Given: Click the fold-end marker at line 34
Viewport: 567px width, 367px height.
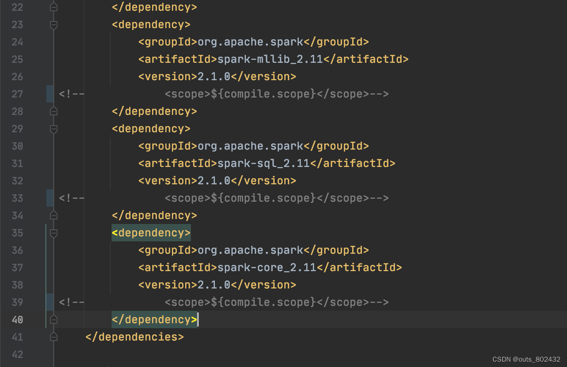Looking at the screenshot, I should tap(53, 215).
